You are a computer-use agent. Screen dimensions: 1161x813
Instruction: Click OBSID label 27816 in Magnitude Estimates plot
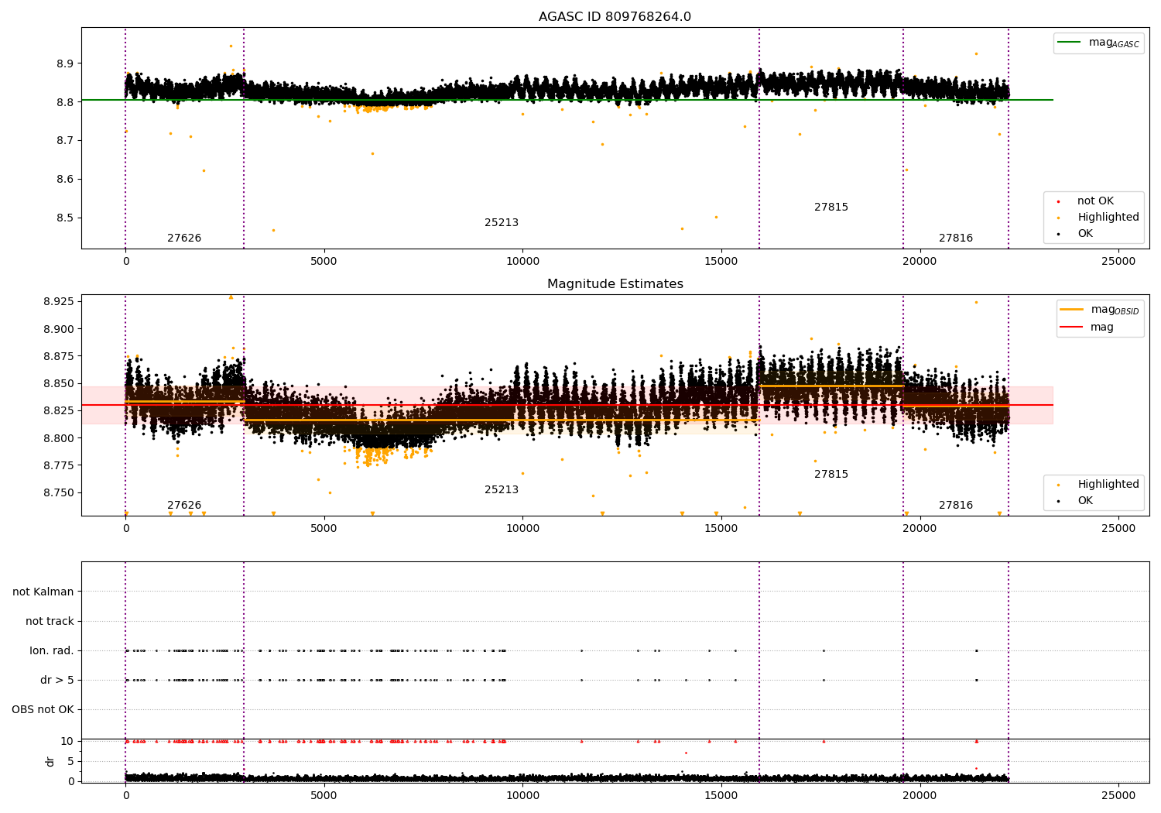point(956,506)
